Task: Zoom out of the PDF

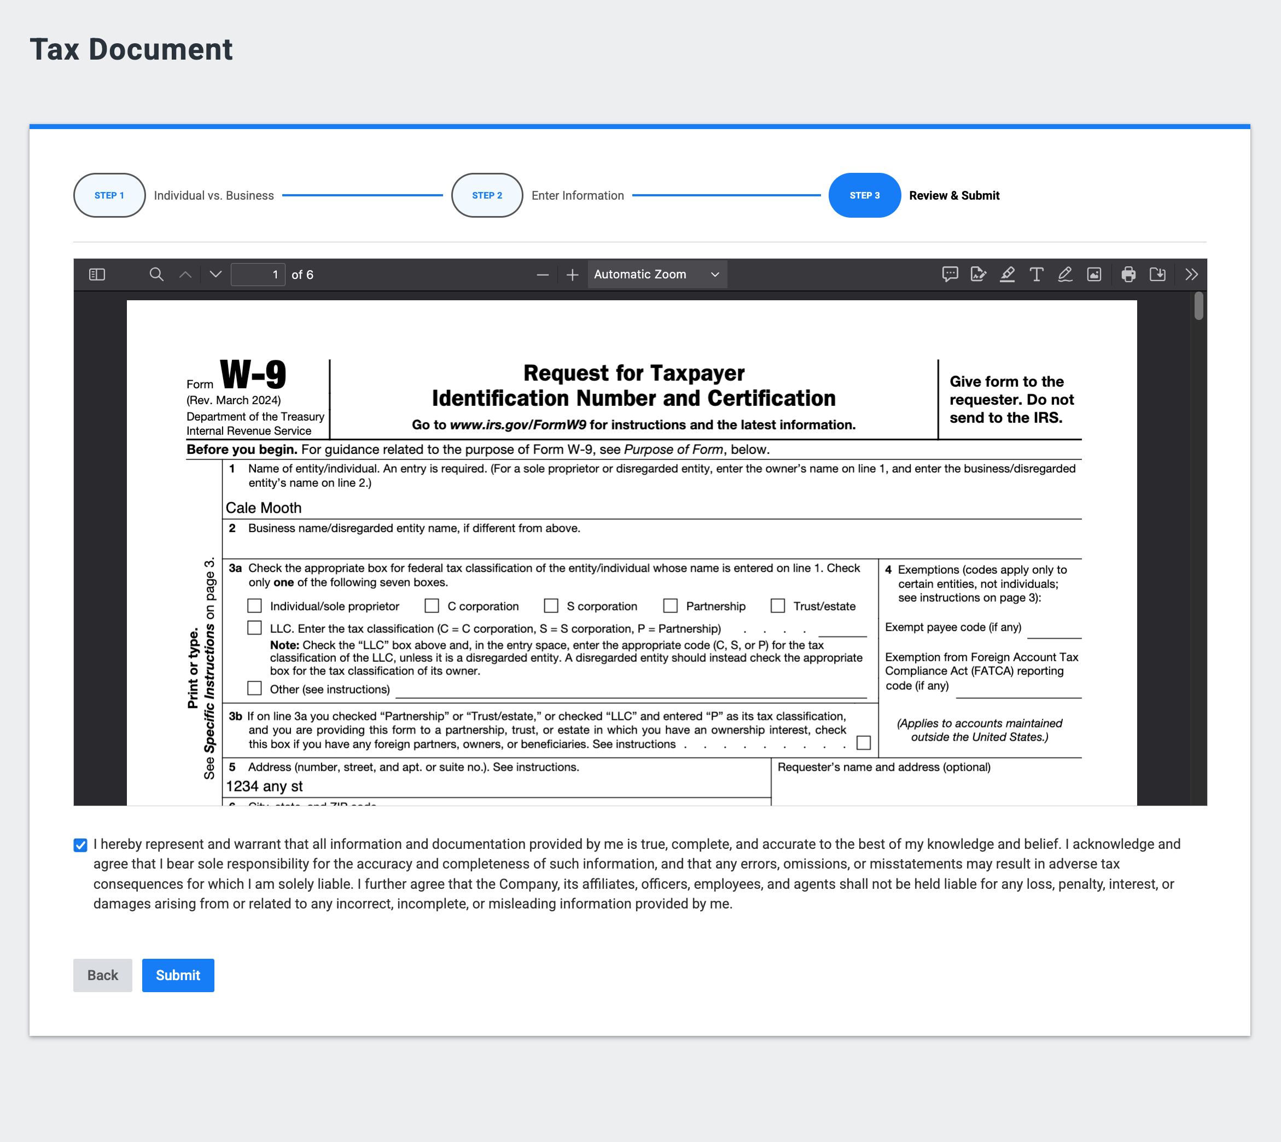Action: pyautogui.click(x=543, y=275)
